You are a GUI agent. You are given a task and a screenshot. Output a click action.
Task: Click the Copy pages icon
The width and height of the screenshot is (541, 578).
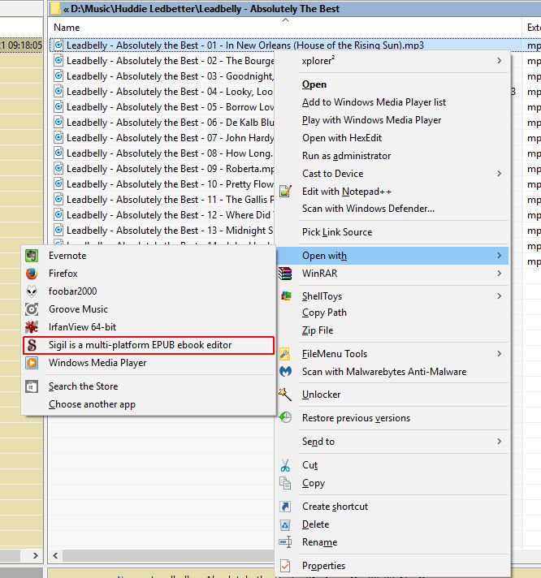(285, 483)
